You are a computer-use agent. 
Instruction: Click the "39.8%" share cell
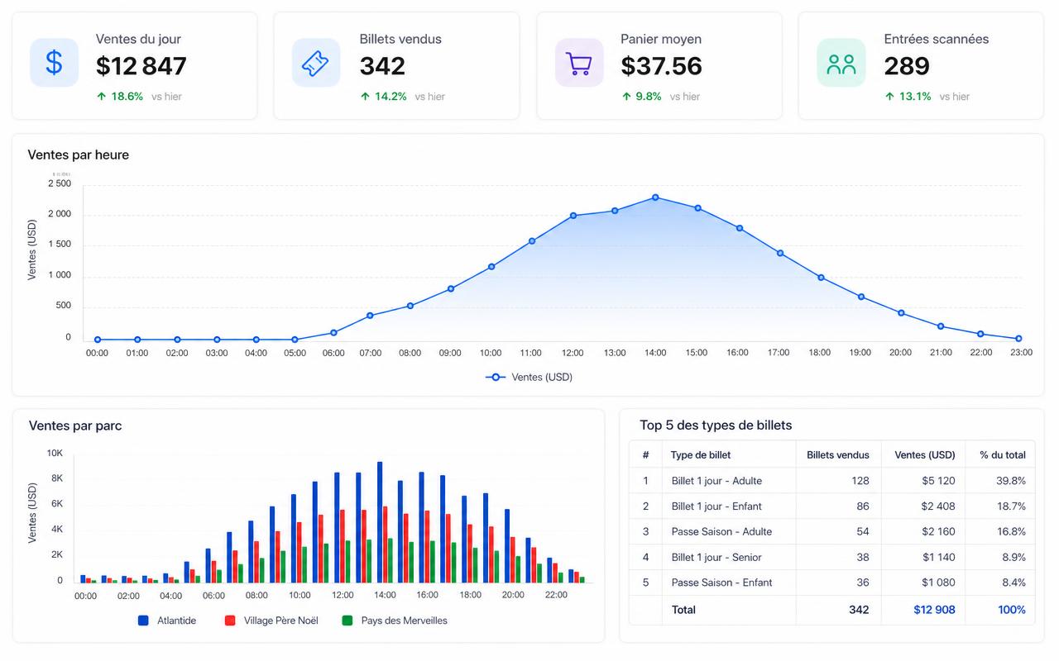click(1011, 481)
